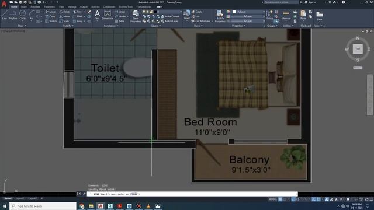Toggle grid display in status bar
The height and width of the screenshot is (210, 374).
(x=280, y=199)
